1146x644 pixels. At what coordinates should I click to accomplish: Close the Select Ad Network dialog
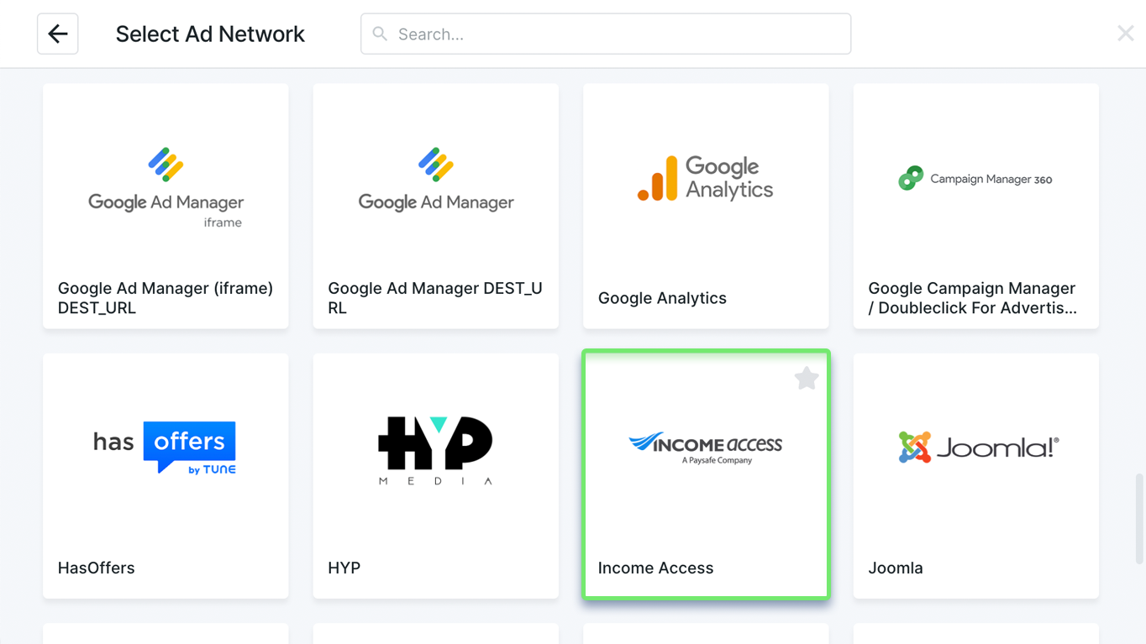pos(1125,34)
